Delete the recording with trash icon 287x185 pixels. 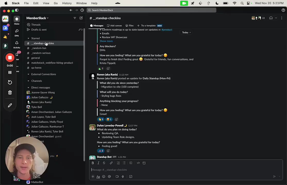pyautogui.click(x=10, y=92)
